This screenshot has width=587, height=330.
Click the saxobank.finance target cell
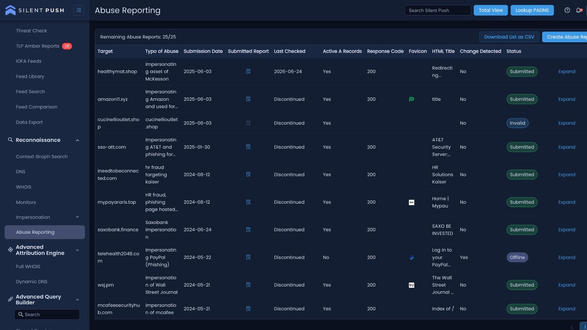pos(118,229)
